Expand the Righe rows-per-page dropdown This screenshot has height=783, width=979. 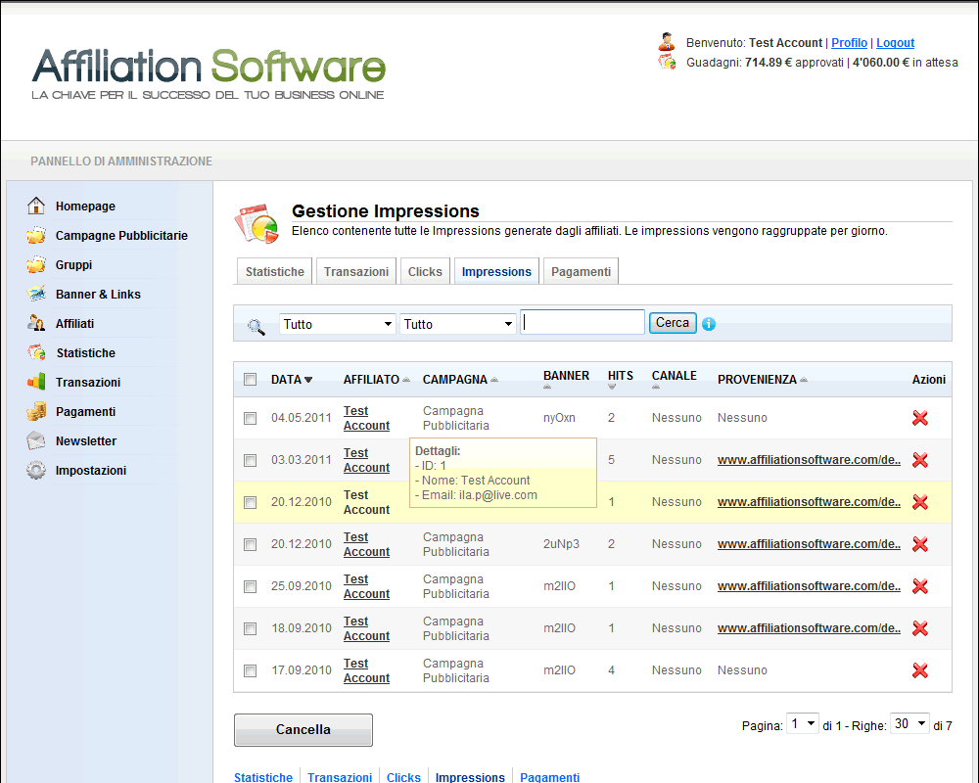[x=909, y=724]
